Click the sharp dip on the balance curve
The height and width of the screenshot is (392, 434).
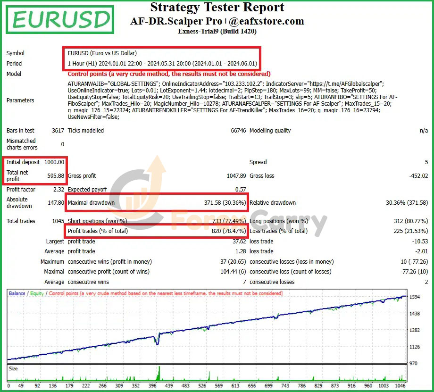pyautogui.click(x=158, y=343)
